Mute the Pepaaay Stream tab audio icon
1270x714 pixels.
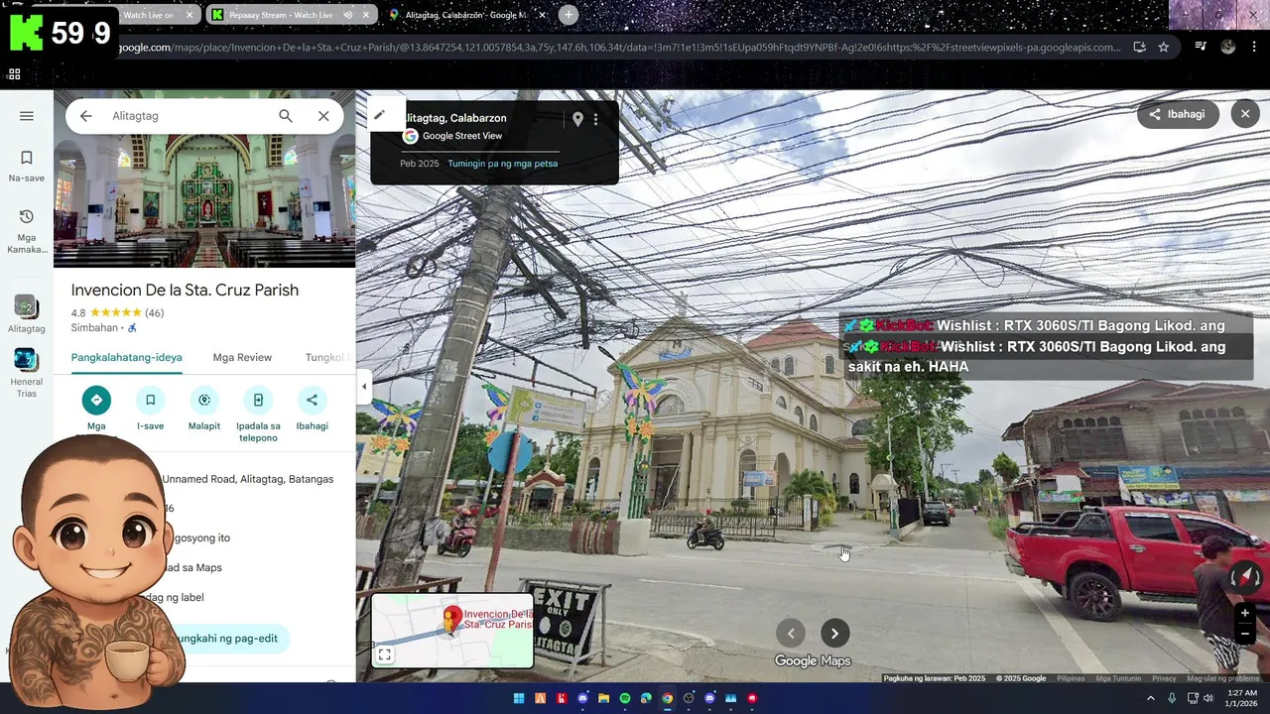point(347,15)
